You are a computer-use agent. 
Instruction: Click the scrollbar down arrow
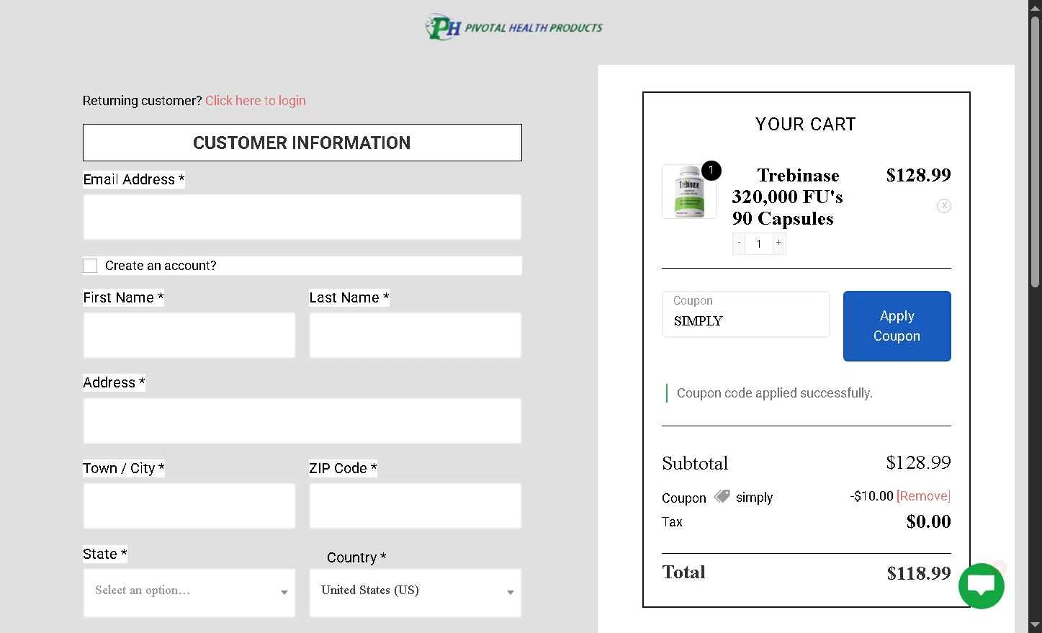click(x=1035, y=625)
